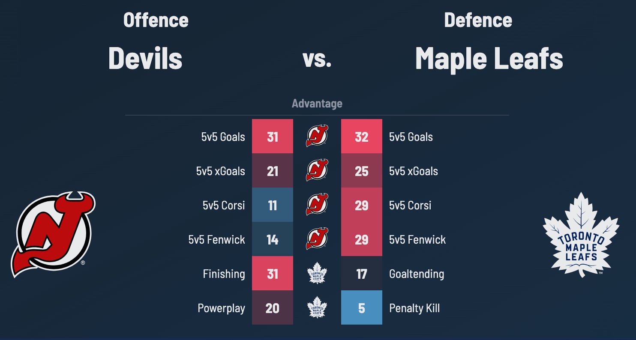Click the Finishing stat label
This screenshot has height=340, width=636.
coord(224,274)
